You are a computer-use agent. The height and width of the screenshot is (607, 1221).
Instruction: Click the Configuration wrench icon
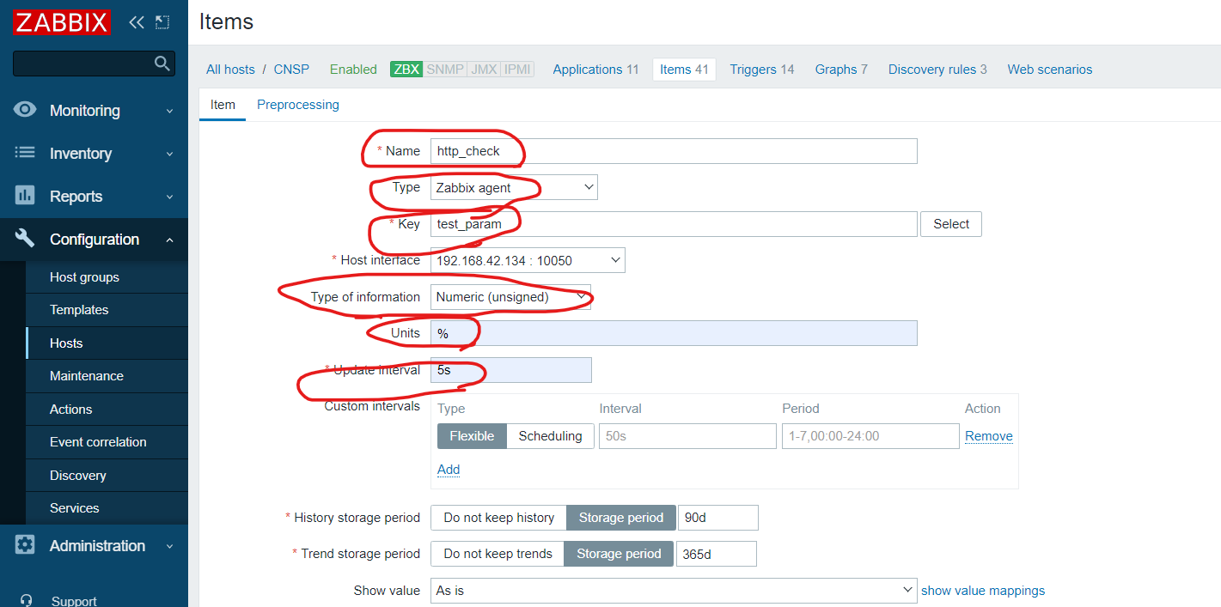25,239
